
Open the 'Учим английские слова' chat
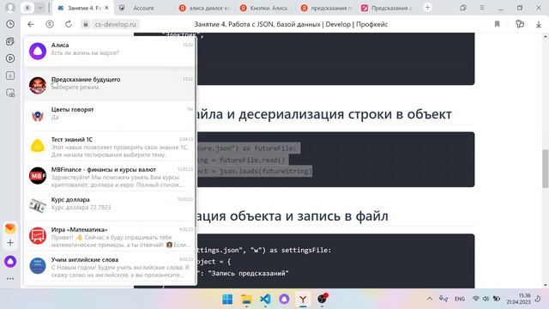coord(109,267)
